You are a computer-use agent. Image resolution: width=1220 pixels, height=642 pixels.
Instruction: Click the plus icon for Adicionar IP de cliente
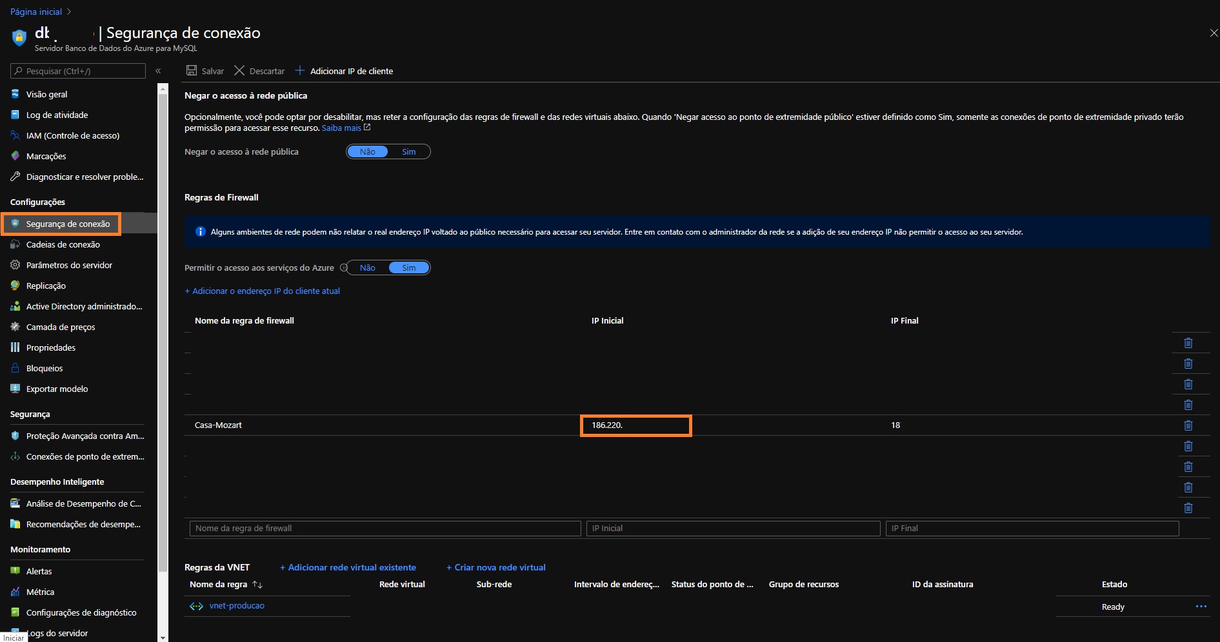(x=300, y=70)
